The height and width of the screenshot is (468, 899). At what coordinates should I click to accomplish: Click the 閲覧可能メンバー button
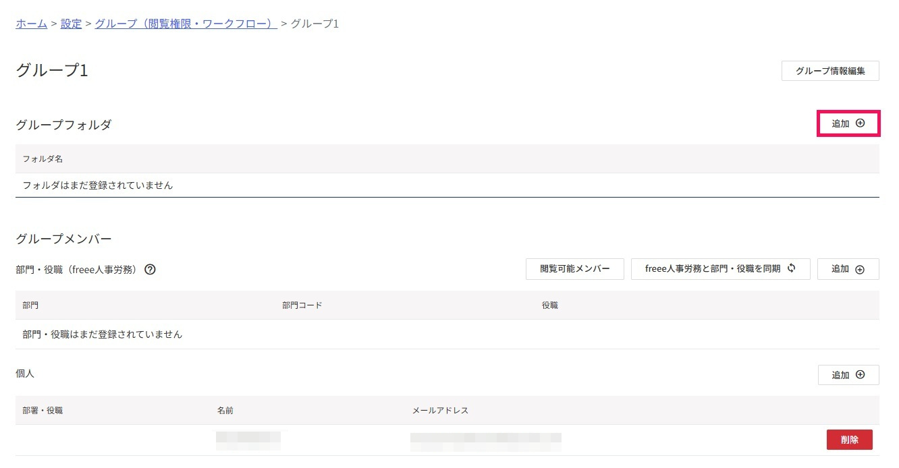[575, 268]
